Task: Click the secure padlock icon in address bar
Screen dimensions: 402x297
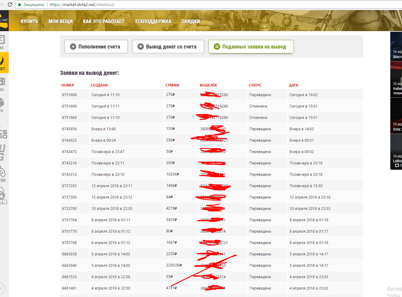Action: tap(20, 4)
